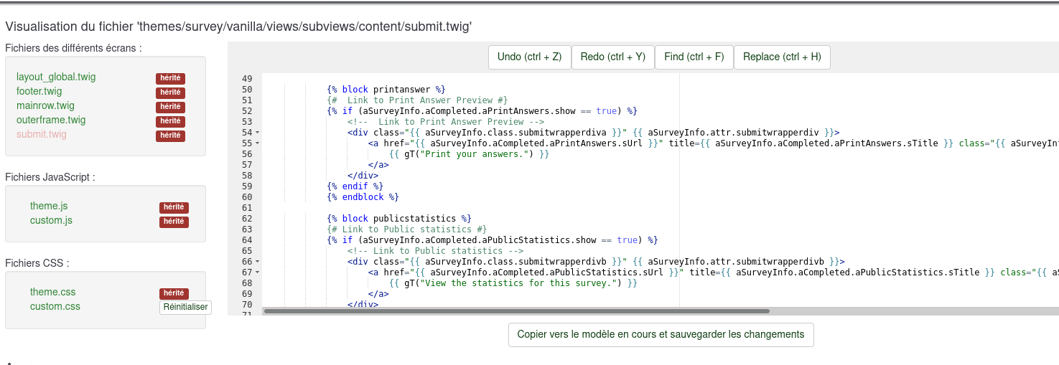This screenshot has height=365, width=1059.
Task: Open the custom.js JavaScript file
Action: [51, 220]
